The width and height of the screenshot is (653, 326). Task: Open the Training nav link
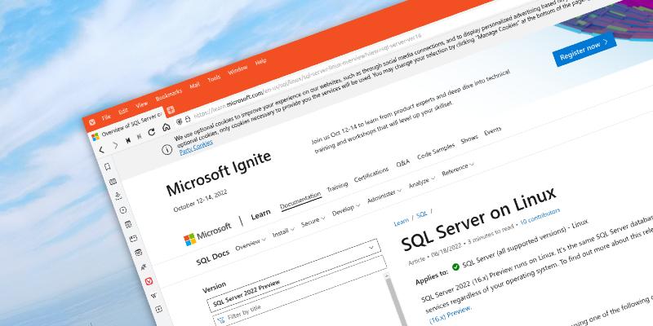(x=337, y=187)
